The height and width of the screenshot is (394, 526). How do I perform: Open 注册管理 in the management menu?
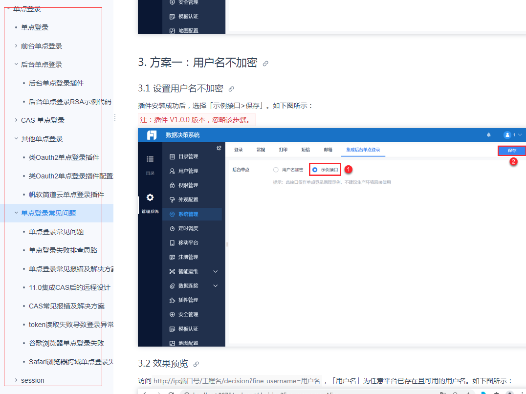tap(184, 257)
